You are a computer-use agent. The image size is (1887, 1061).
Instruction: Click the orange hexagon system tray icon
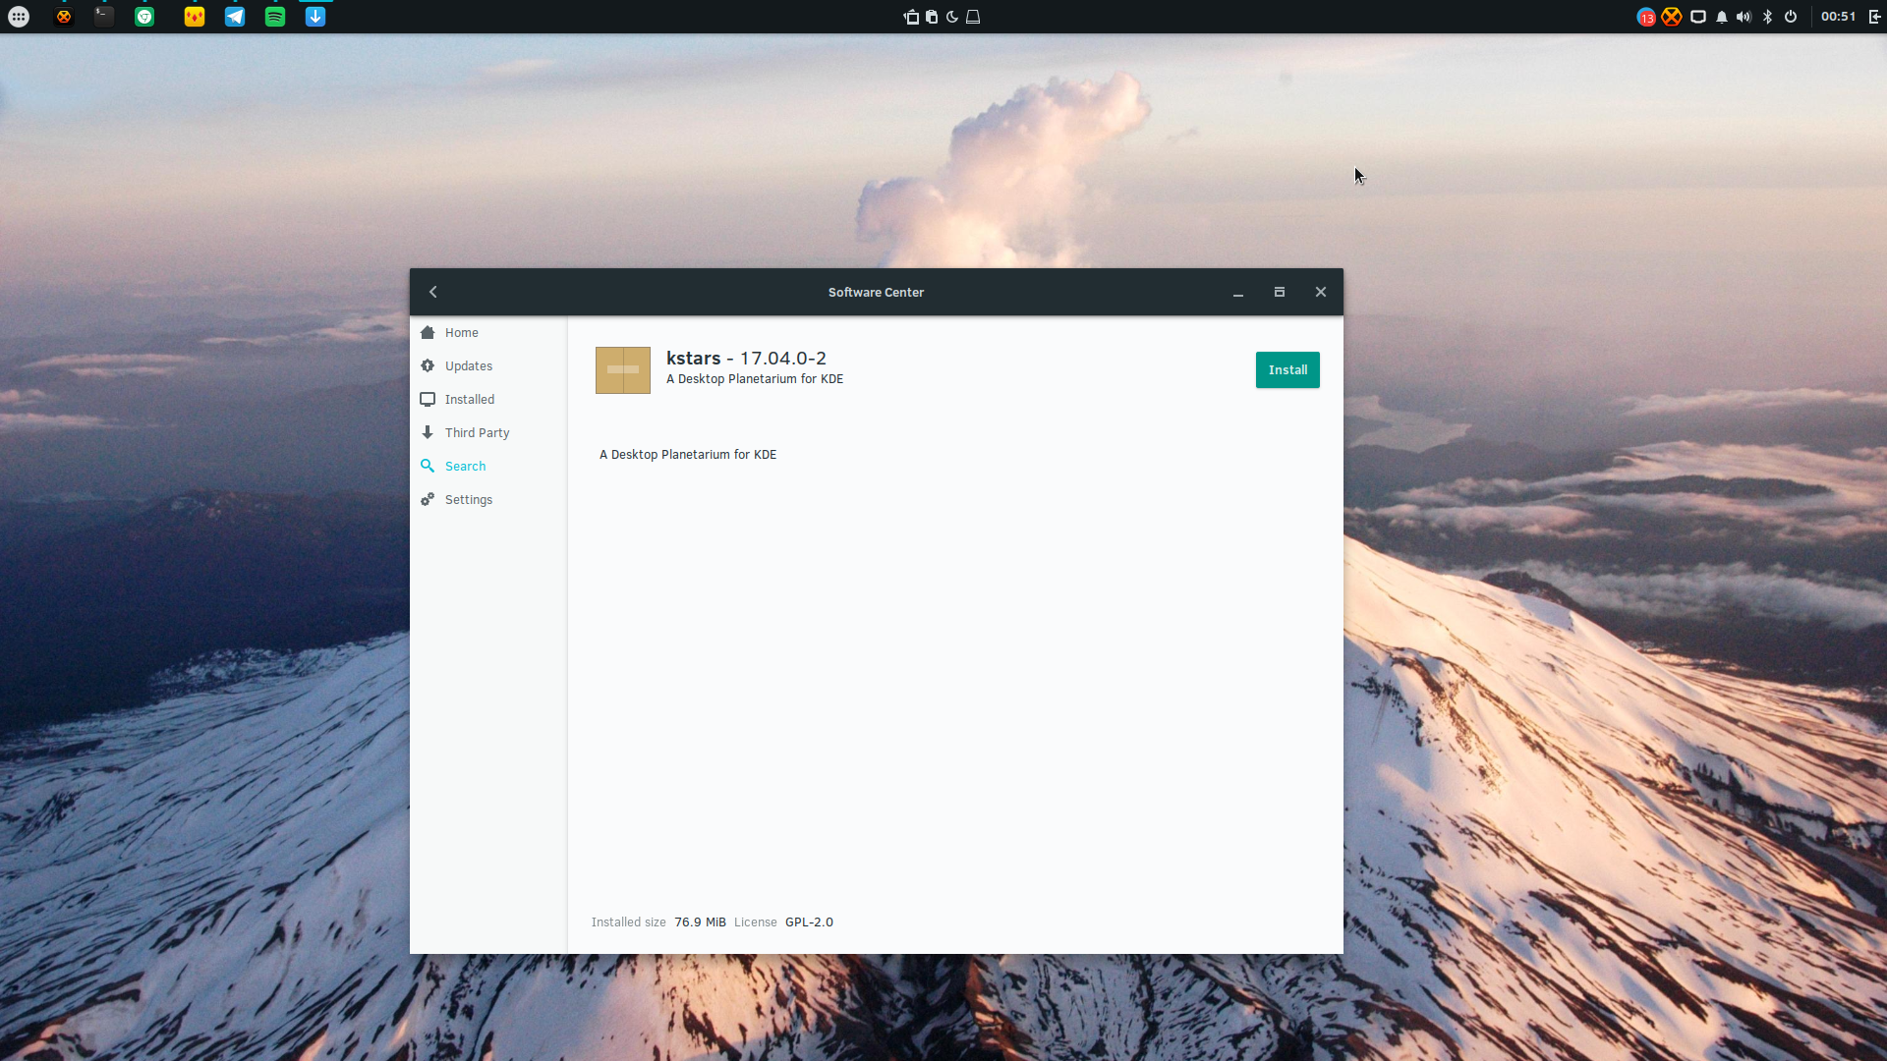click(x=1672, y=17)
